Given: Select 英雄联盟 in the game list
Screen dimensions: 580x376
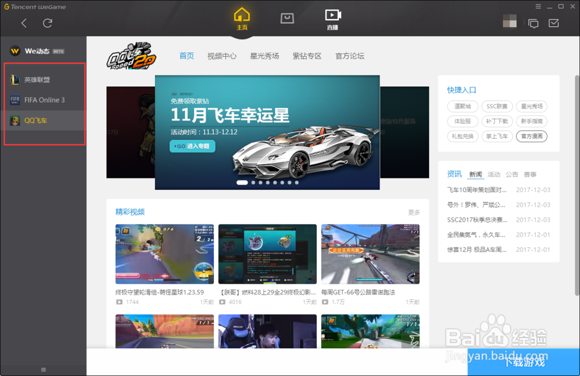Looking at the screenshot, I should pyautogui.click(x=45, y=79).
